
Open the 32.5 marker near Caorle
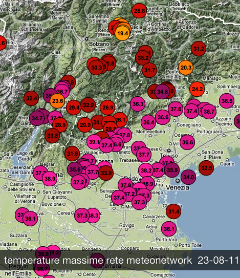206,168
